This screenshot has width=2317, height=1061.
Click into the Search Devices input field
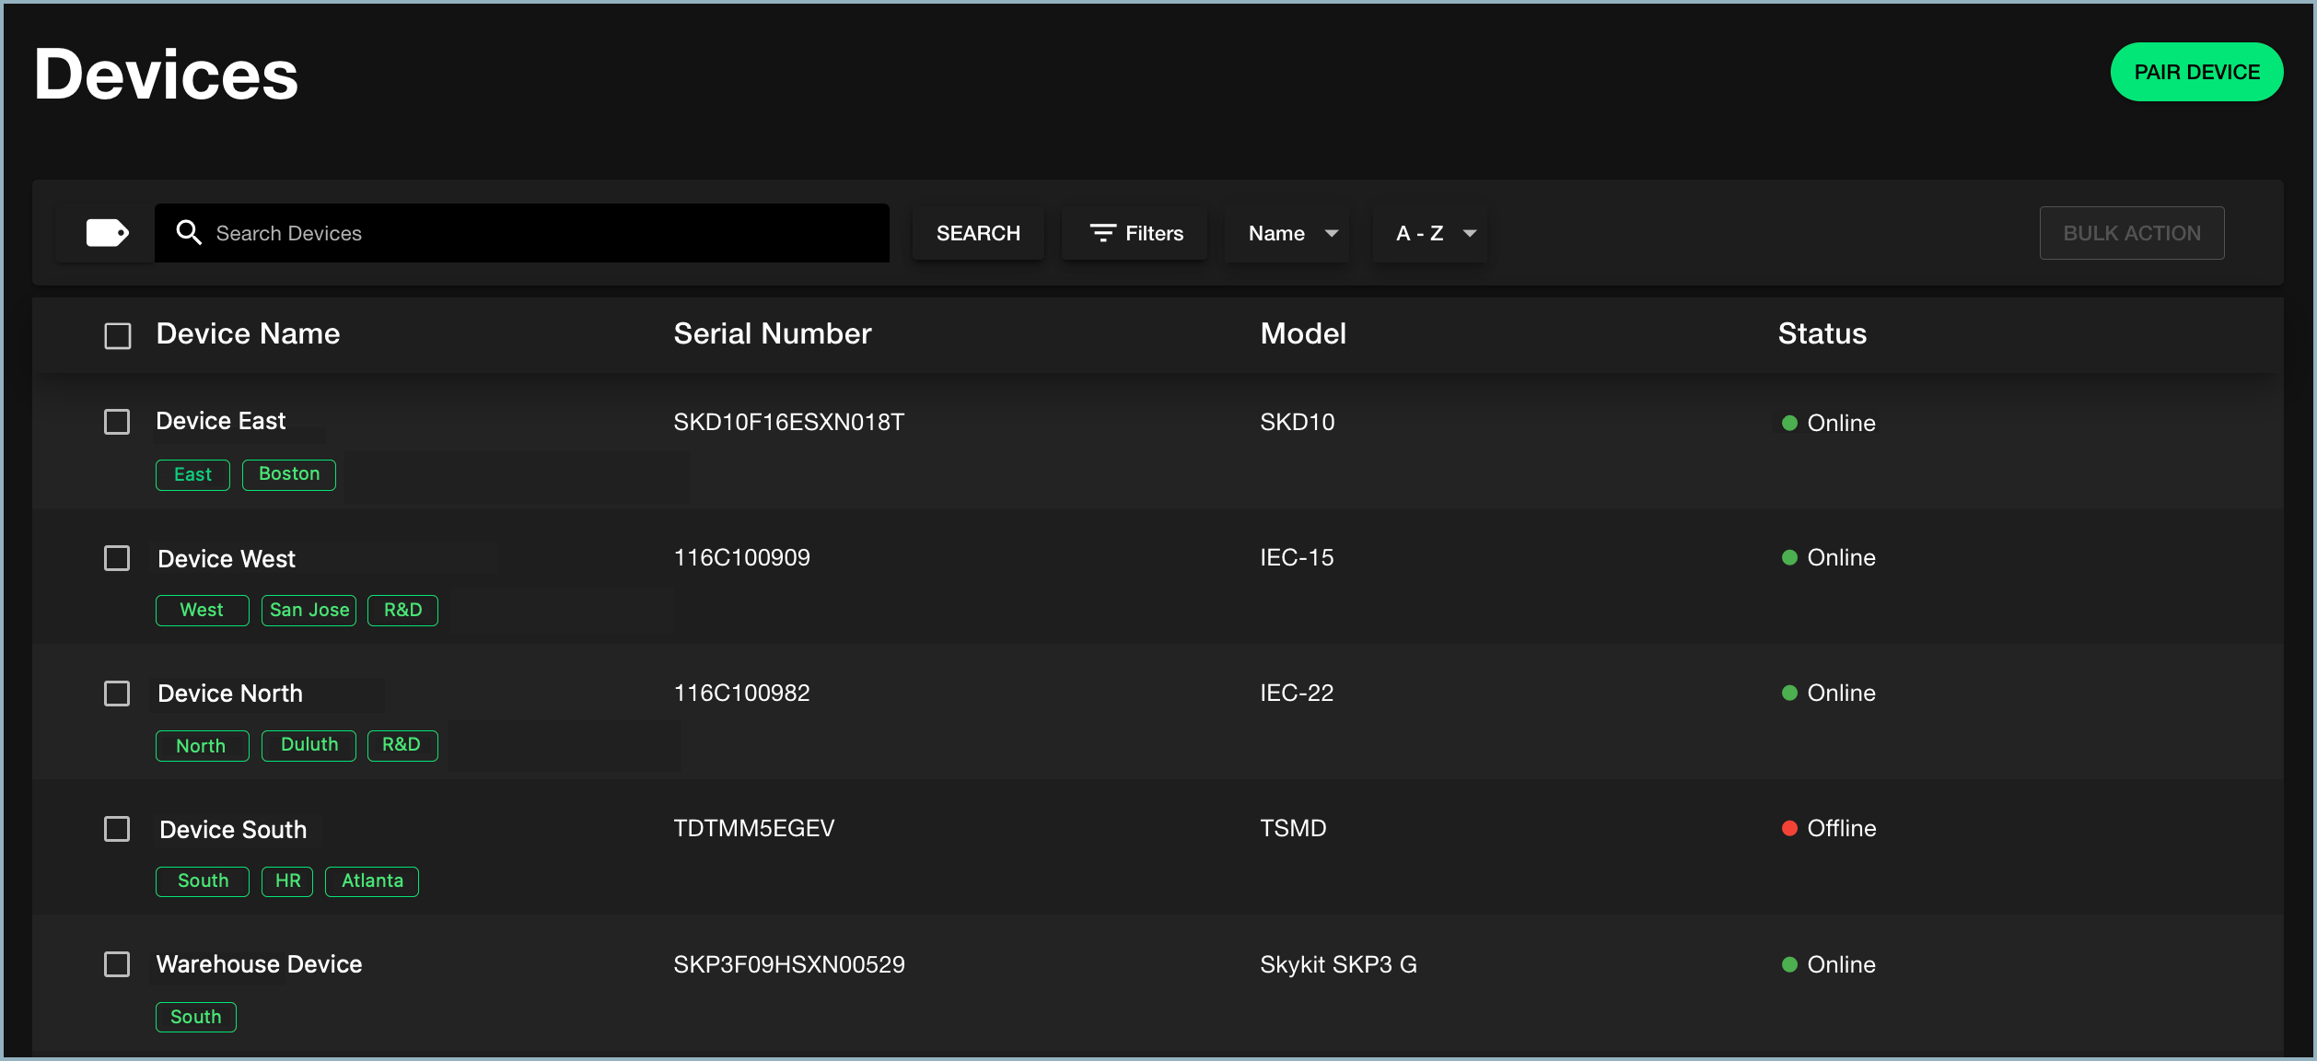[523, 232]
